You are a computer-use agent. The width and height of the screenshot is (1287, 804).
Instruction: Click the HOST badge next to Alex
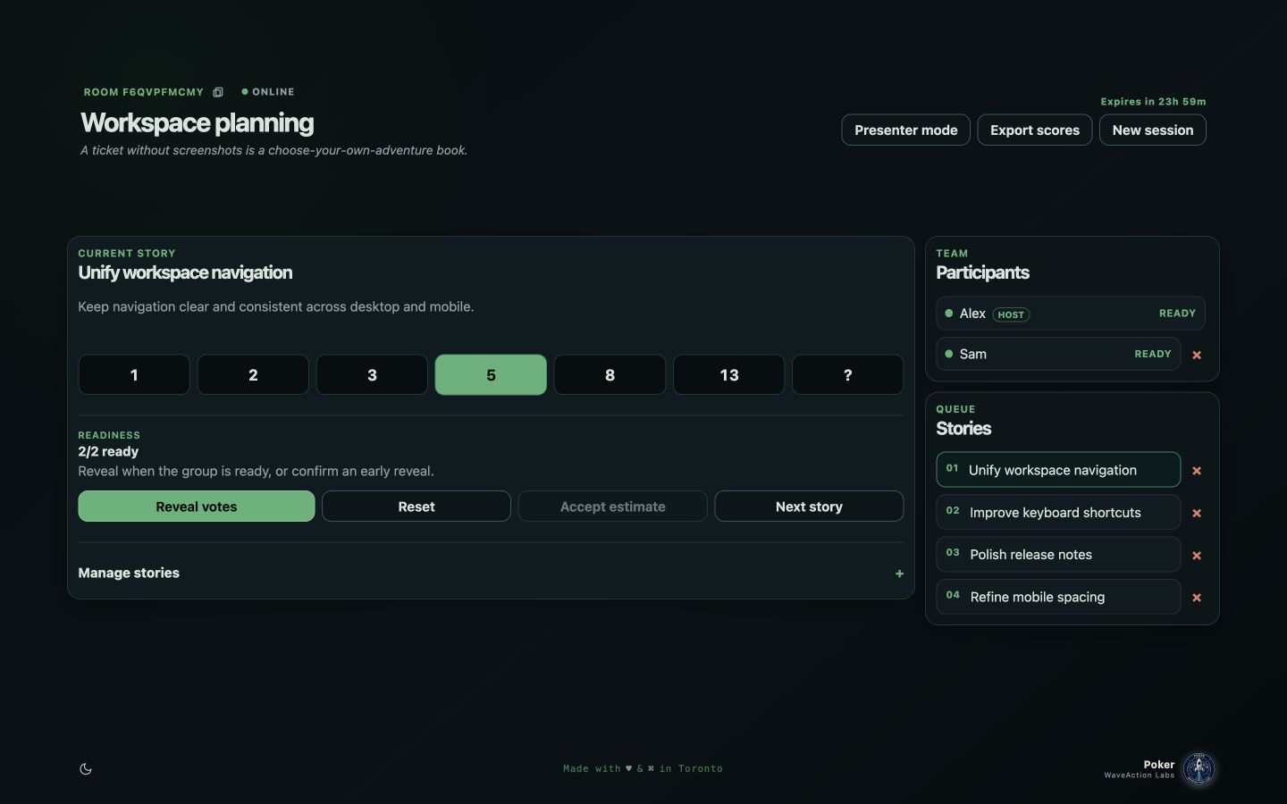tap(1011, 314)
